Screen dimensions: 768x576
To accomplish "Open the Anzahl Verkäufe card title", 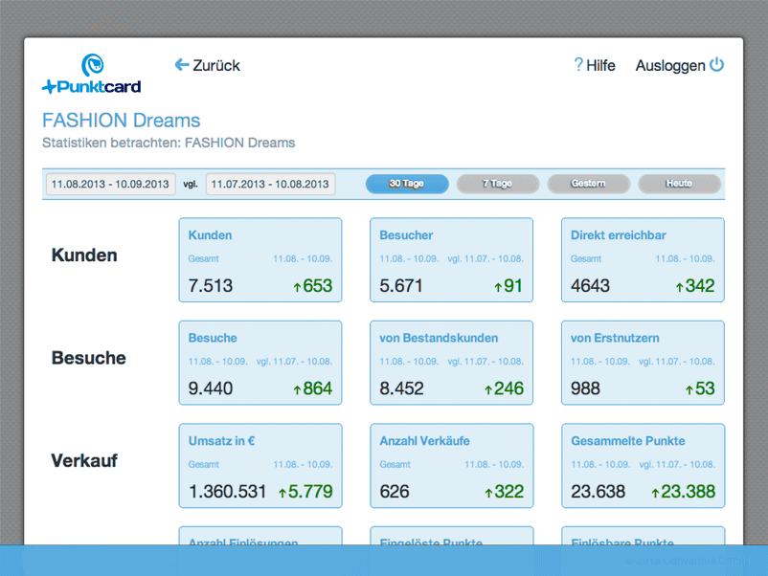I will click(x=424, y=440).
